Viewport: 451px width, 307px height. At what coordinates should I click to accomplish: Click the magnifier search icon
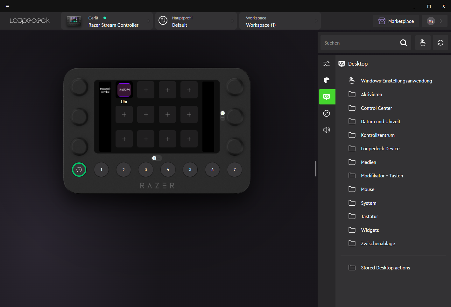(404, 43)
